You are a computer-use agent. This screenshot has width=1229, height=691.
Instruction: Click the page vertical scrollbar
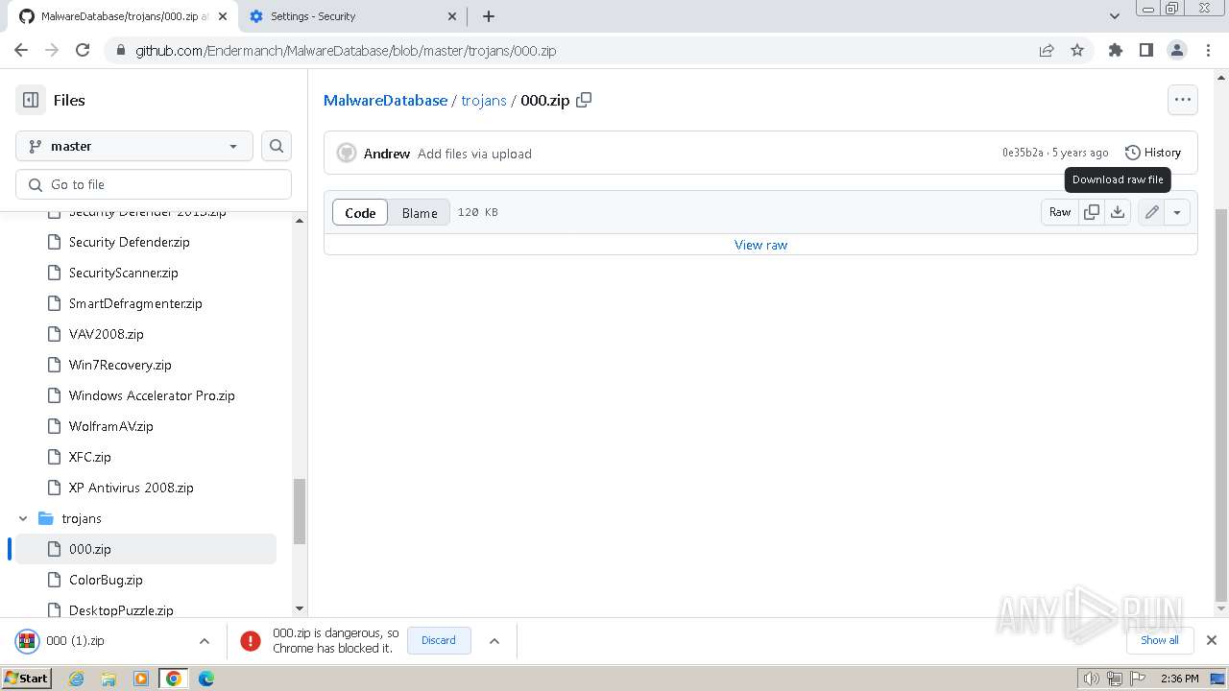1221,403
